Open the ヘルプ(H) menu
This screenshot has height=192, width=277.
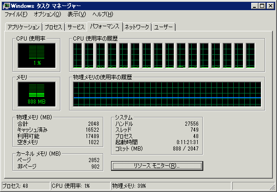click(x=103, y=14)
